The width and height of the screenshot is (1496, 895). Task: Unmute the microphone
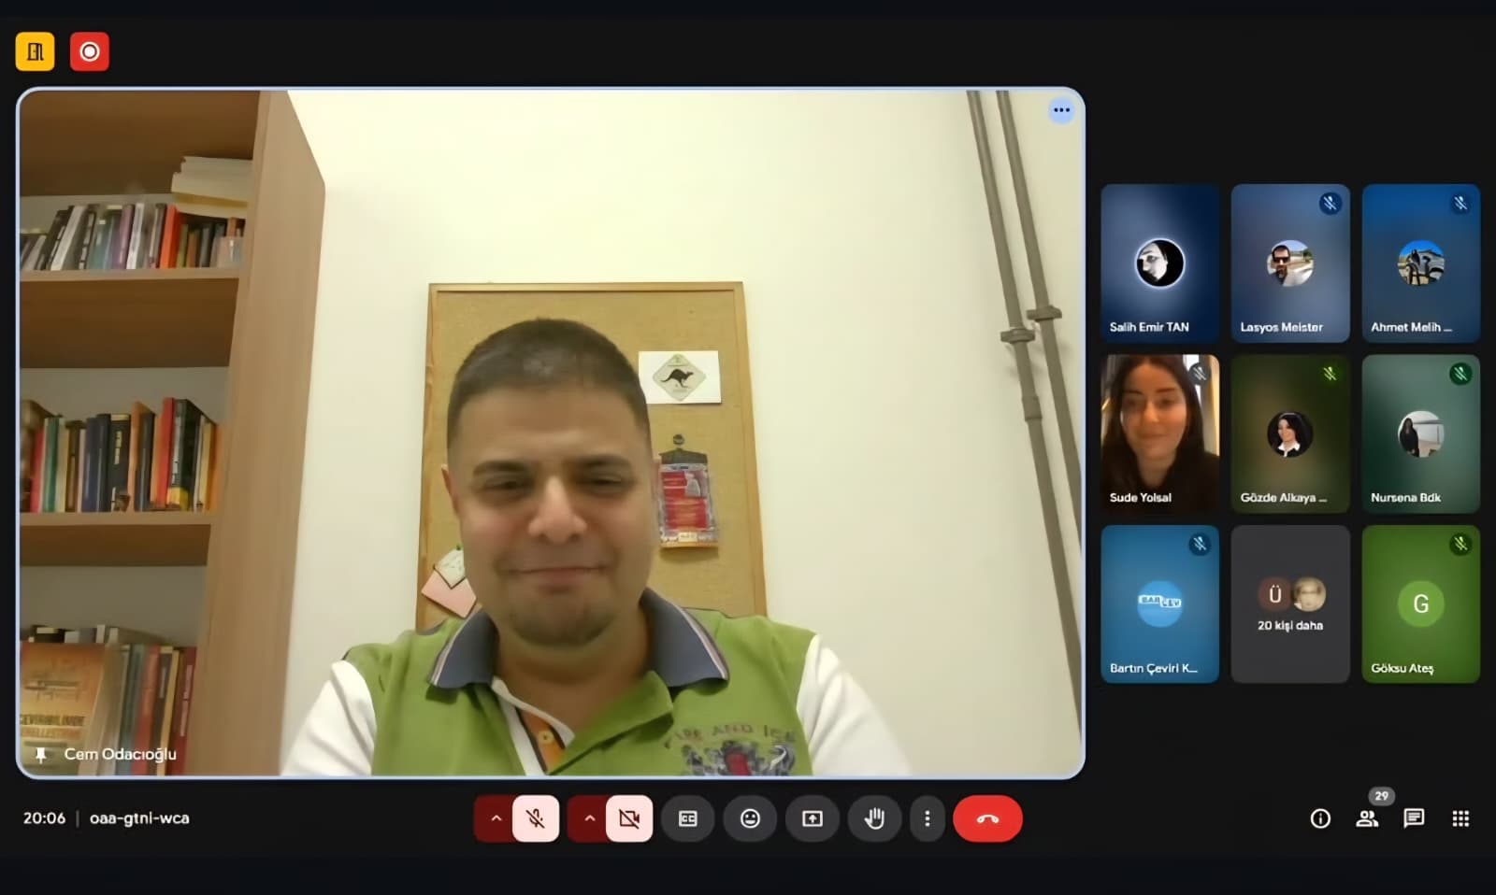pos(536,818)
